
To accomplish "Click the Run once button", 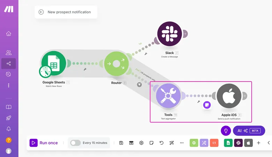I will 44,143.
